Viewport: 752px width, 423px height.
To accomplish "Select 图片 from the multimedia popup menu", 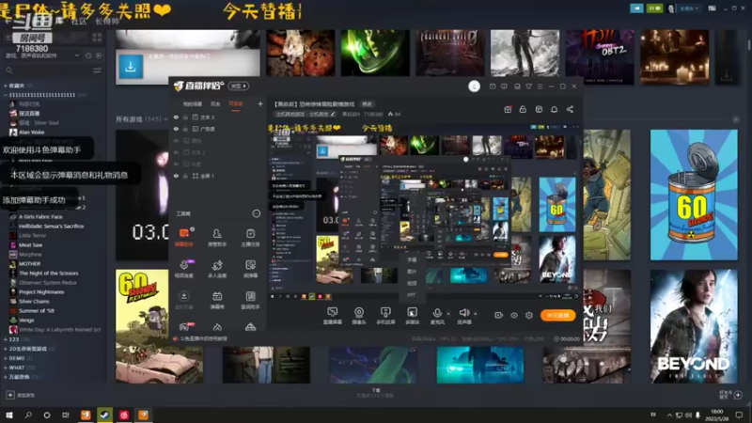I will pos(412,272).
